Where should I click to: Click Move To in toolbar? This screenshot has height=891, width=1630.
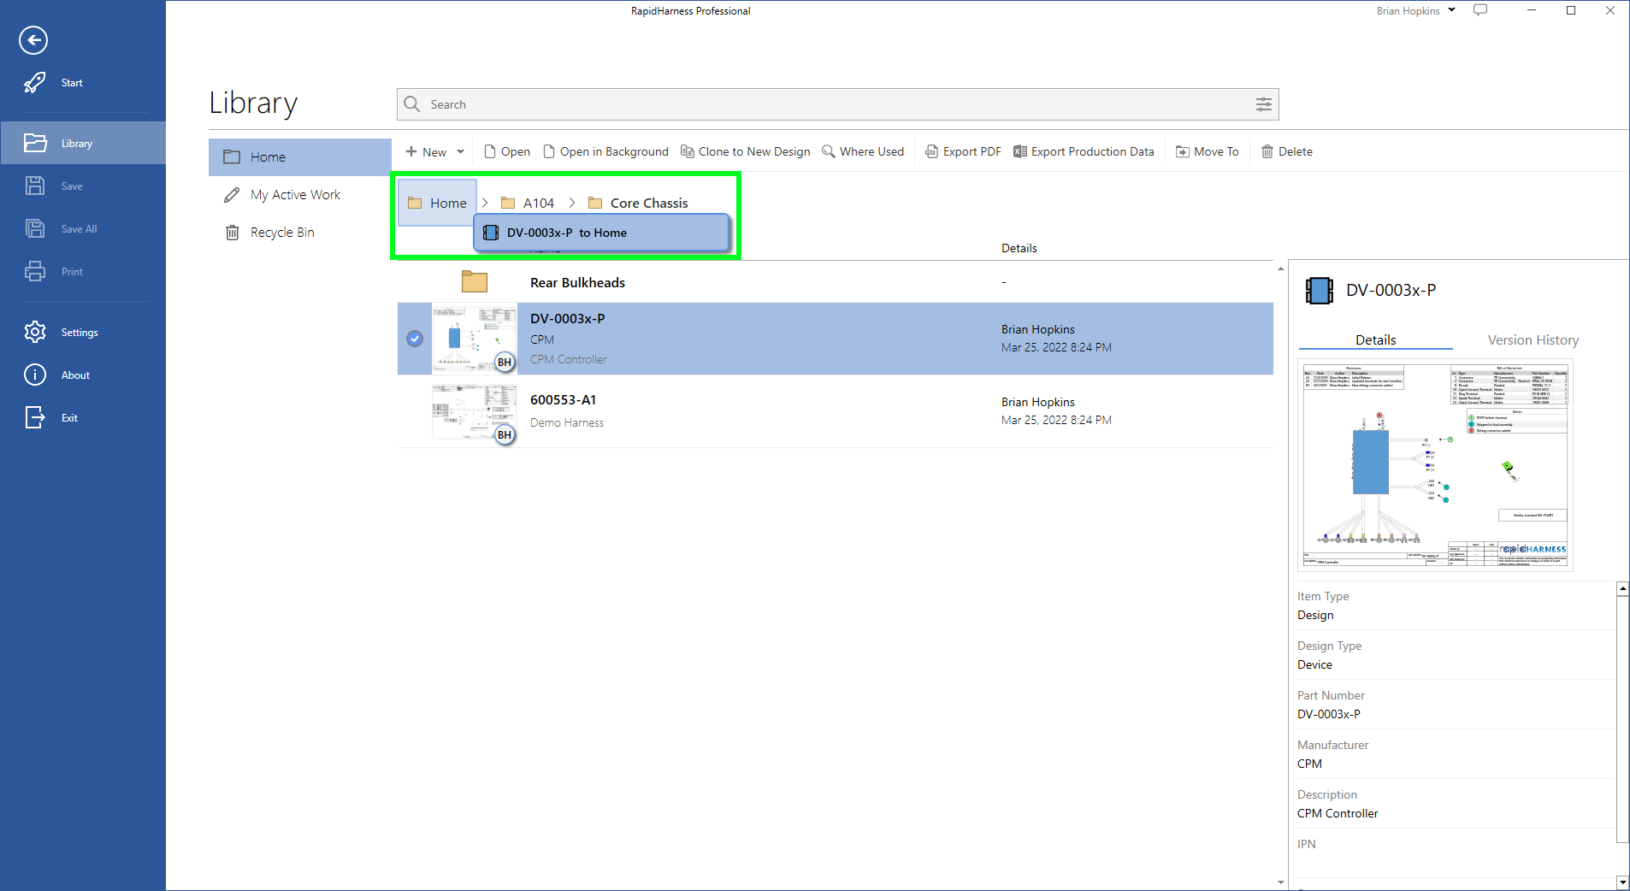pyautogui.click(x=1208, y=151)
